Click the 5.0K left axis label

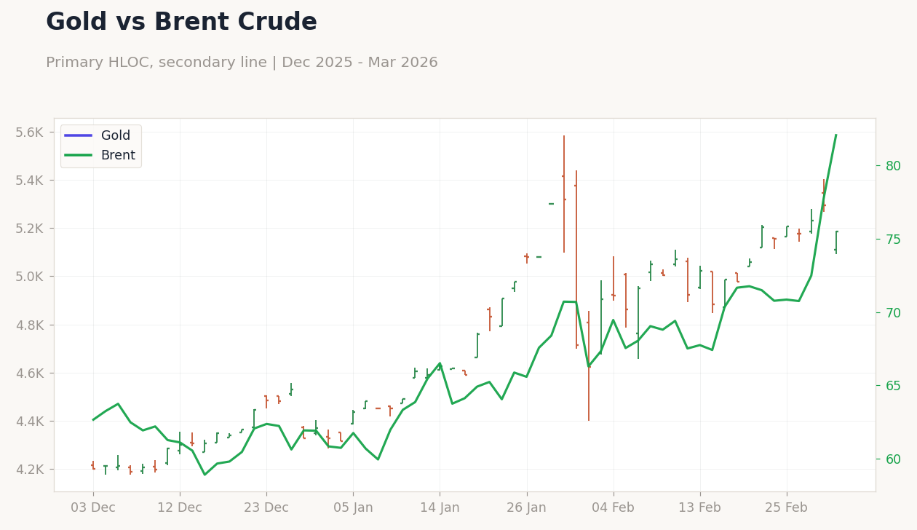pyautogui.click(x=29, y=277)
